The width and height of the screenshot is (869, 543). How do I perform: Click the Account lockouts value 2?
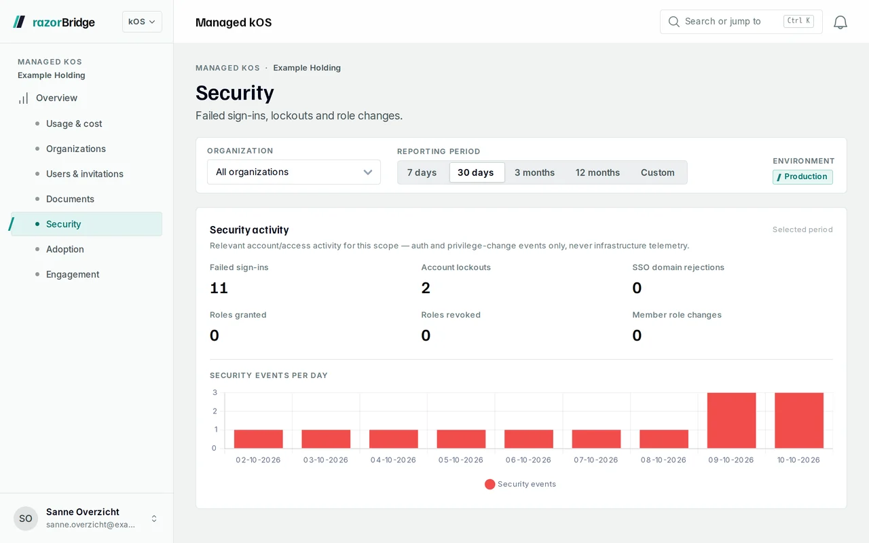(x=426, y=288)
